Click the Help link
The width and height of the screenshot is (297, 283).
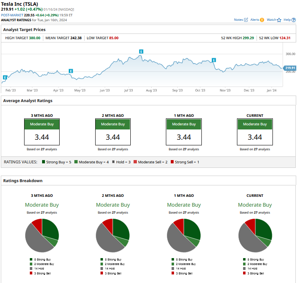click(x=287, y=20)
